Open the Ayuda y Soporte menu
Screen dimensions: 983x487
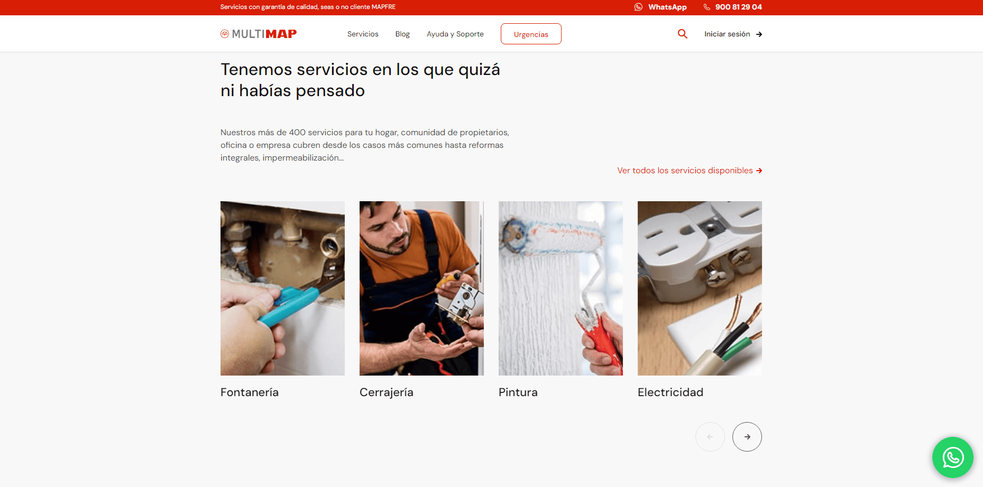pos(455,34)
